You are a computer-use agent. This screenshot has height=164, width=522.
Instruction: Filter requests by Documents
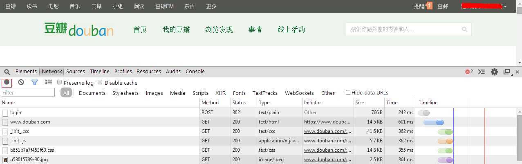pyautogui.click(x=92, y=93)
